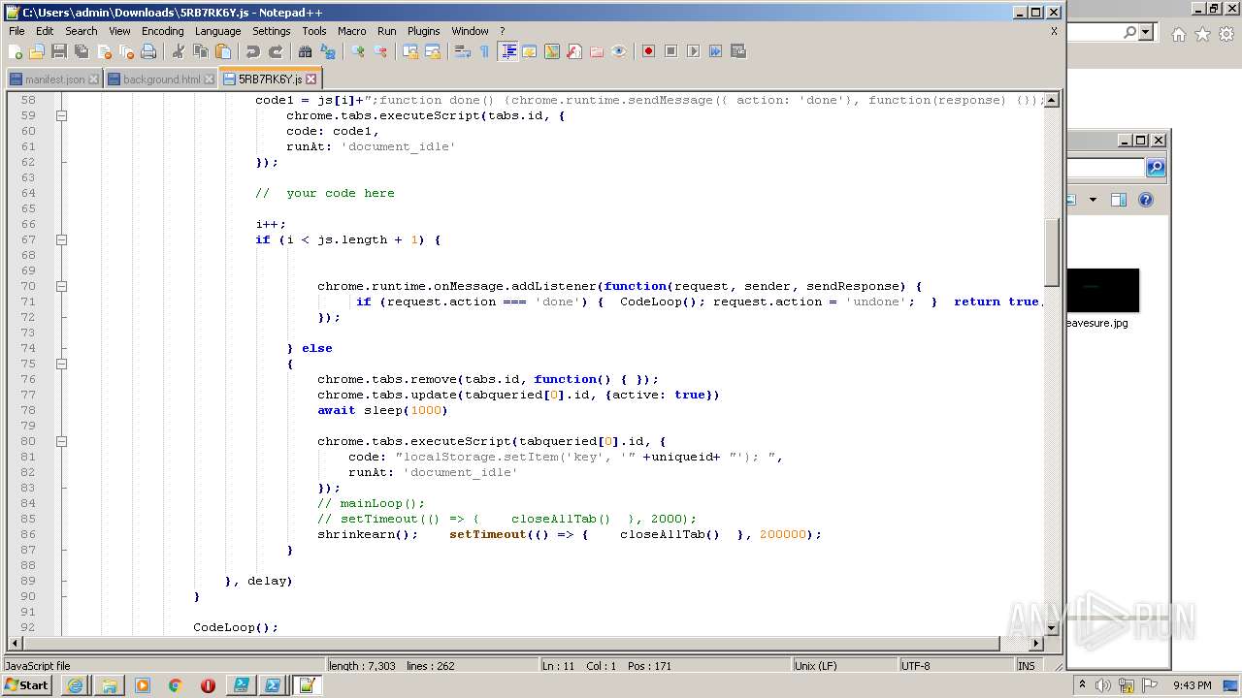Undo last edit with the Undo arrow

(x=253, y=51)
